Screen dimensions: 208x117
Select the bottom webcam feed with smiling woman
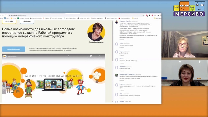pos(185,73)
